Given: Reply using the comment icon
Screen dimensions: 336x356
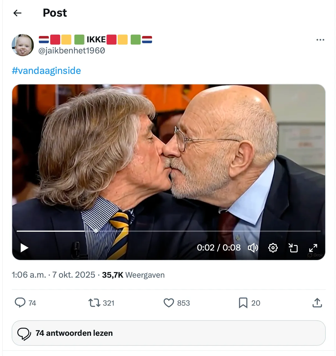Looking at the screenshot, I should pyautogui.click(x=20, y=303).
